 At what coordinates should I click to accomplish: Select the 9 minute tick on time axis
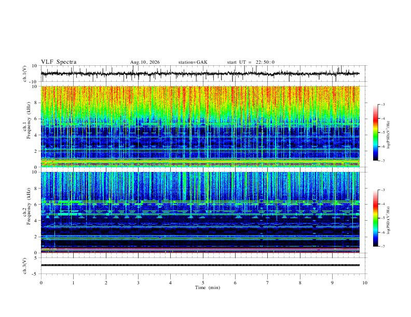tap(332, 283)
